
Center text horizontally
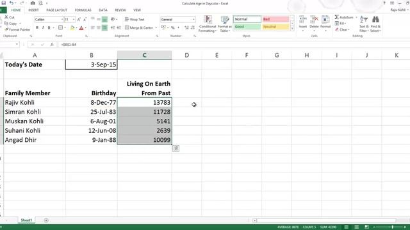click(x=99, y=27)
